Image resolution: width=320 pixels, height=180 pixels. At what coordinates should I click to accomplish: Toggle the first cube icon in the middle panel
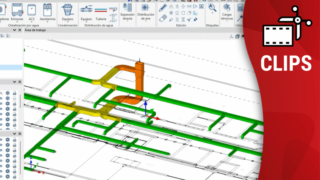pos(7,93)
